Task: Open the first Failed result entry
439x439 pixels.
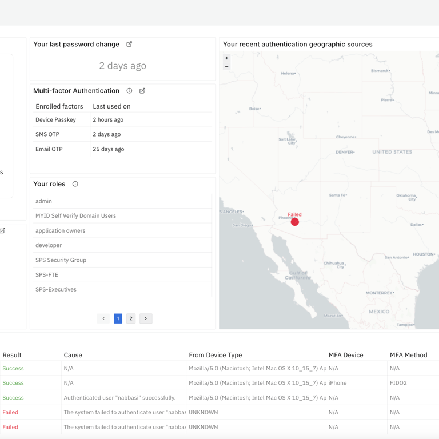Action: (x=10, y=412)
